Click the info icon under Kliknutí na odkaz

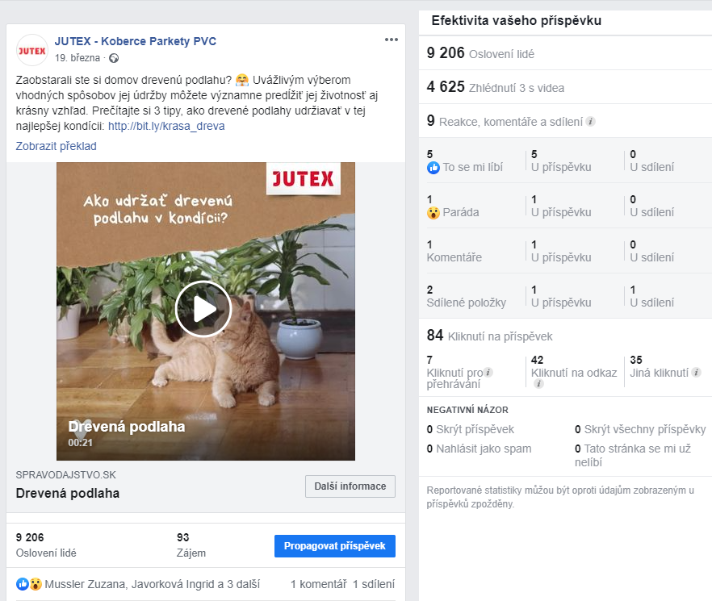point(538,384)
